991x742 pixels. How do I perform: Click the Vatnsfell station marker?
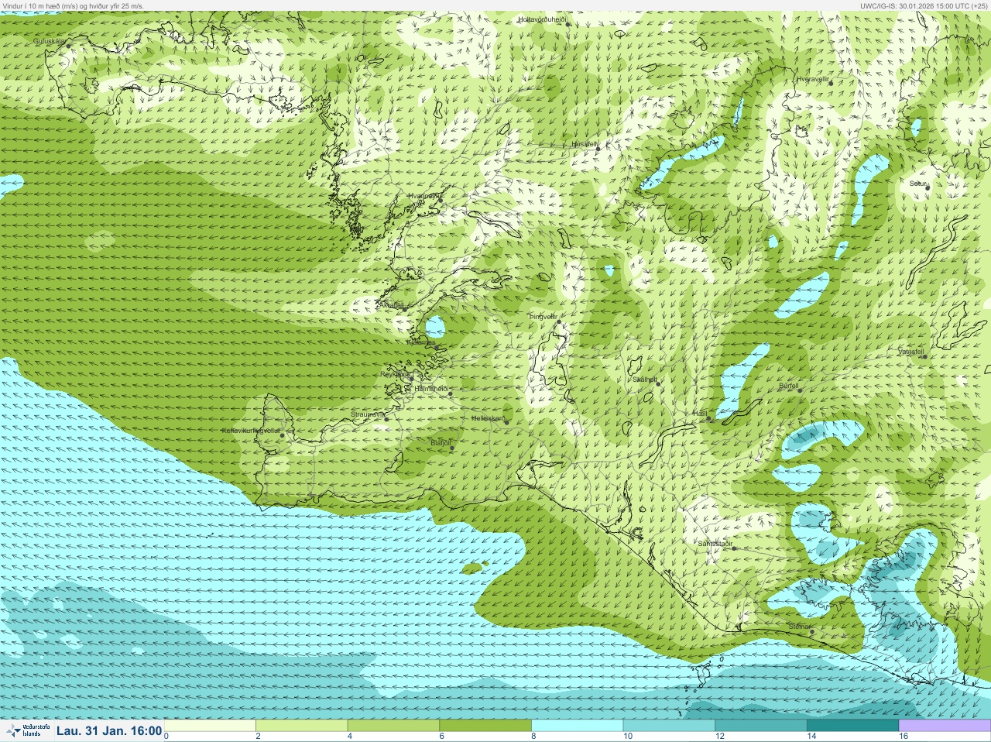(924, 356)
